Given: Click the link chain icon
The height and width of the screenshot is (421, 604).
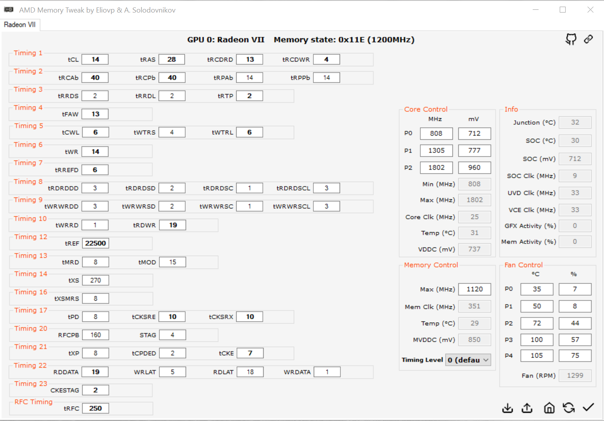Looking at the screenshot, I should [588, 39].
